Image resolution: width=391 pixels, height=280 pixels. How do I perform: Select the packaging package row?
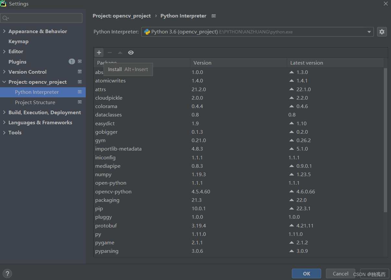point(239,200)
